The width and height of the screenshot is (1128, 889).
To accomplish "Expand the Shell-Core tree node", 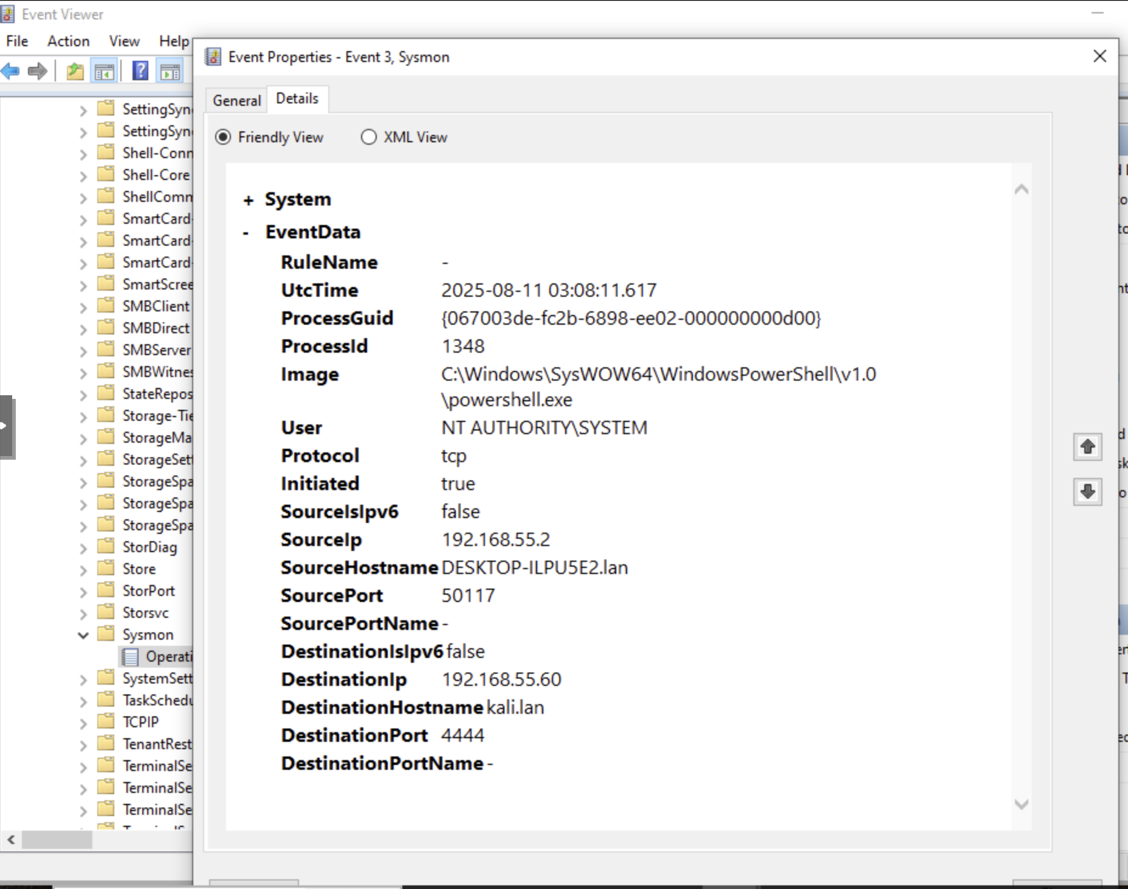I will (83, 176).
